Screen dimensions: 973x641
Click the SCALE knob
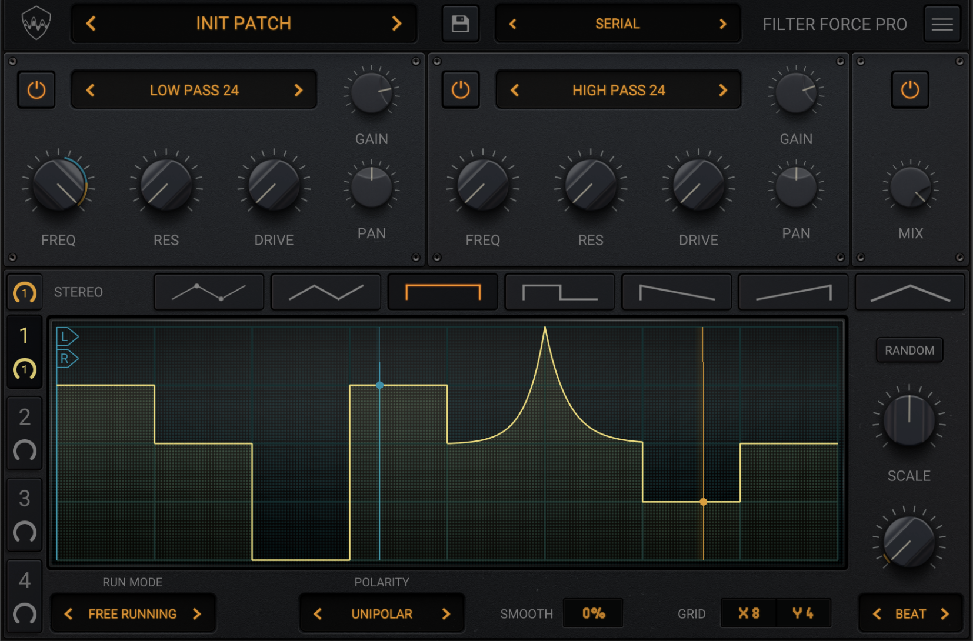tap(909, 420)
